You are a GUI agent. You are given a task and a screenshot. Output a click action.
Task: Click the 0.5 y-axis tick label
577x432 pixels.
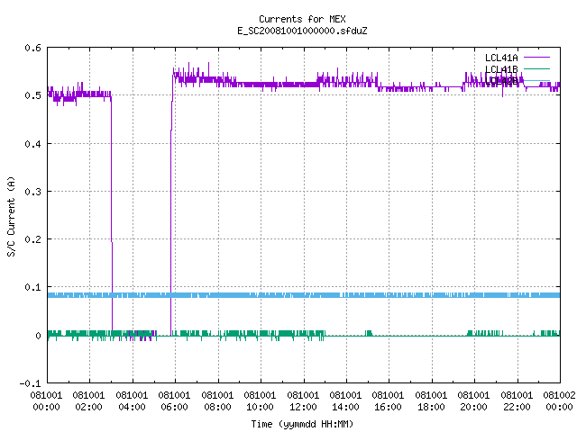32,95
